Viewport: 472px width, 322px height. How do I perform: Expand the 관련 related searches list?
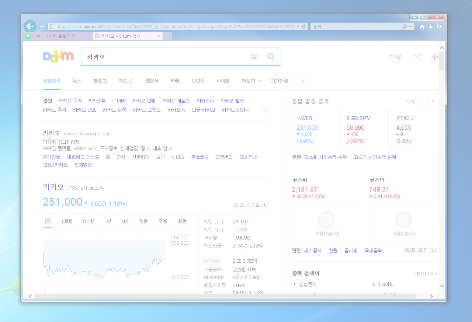266,110
